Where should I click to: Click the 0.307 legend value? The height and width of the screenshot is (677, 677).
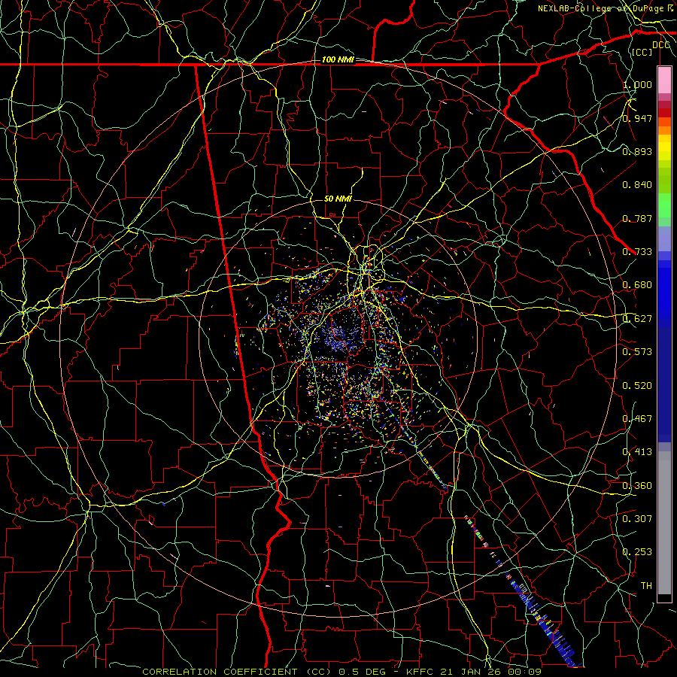tap(637, 518)
